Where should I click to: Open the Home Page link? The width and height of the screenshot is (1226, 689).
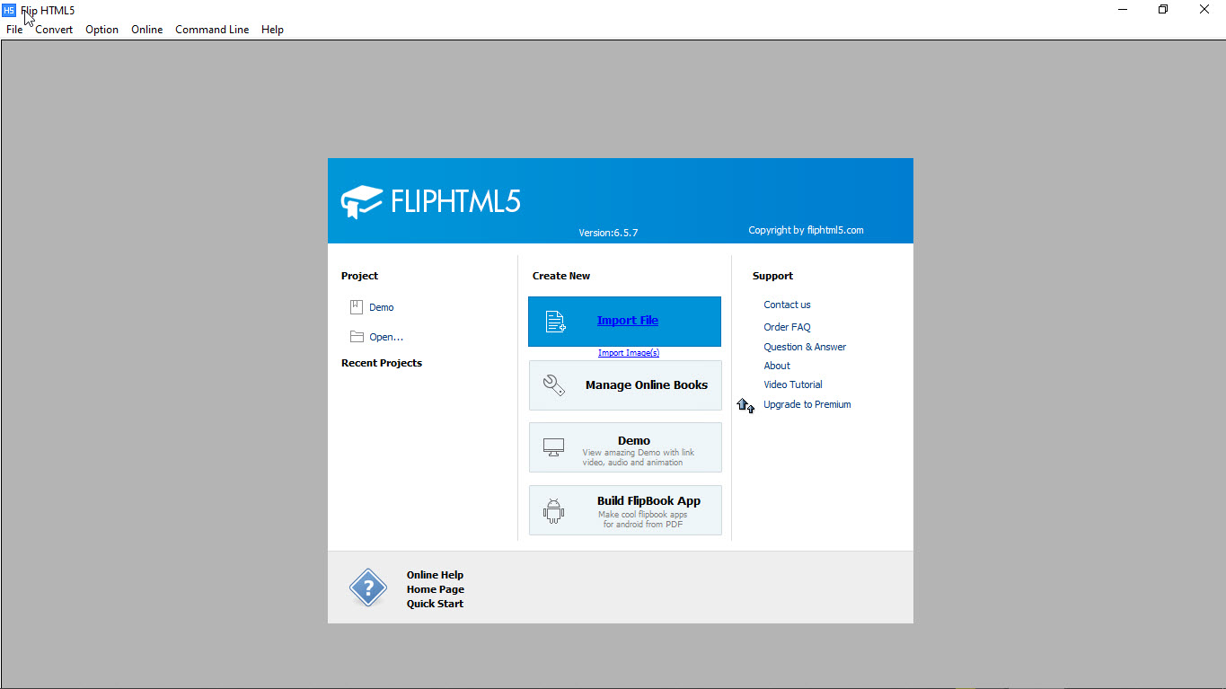(436, 589)
